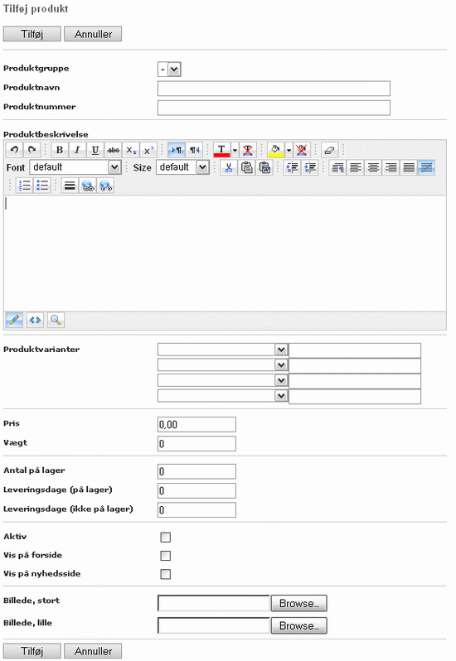Image resolution: width=456 pixels, height=661 pixels.
Task: Insert a bulleted list
Action: point(42,185)
